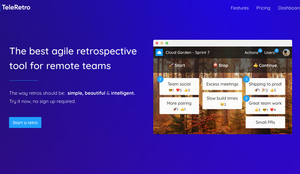Open Users in the retro board
Image resolution: width=300 pixels, height=174 pixels.
point(269,53)
